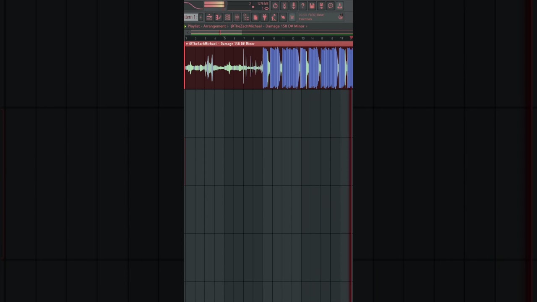
Task: Click the blue waveform section of clip
Action: tap(308, 68)
